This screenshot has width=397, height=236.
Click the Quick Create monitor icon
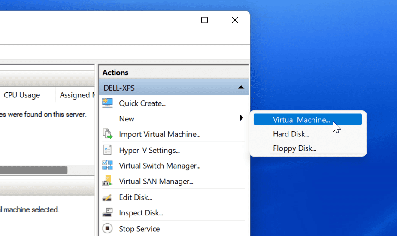pyautogui.click(x=107, y=103)
